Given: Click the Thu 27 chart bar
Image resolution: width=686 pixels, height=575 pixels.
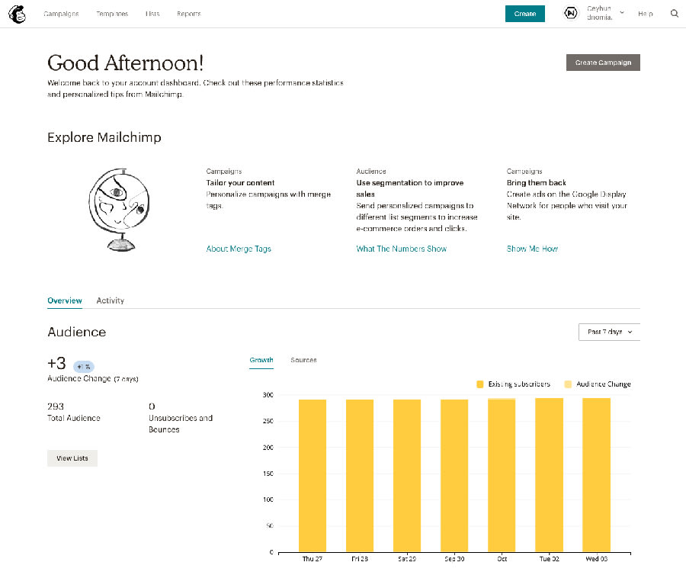Looking at the screenshot, I should coord(313,476).
